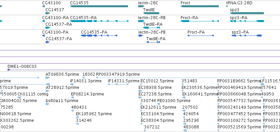Click the tRNA:G3:28D arrow marker
This screenshot has height=132, width=280.
pyautogui.click(x=227, y=7)
